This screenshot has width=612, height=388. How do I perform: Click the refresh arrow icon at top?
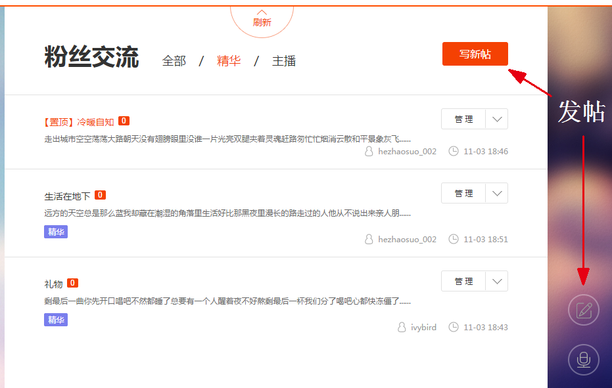pos(262,12)
